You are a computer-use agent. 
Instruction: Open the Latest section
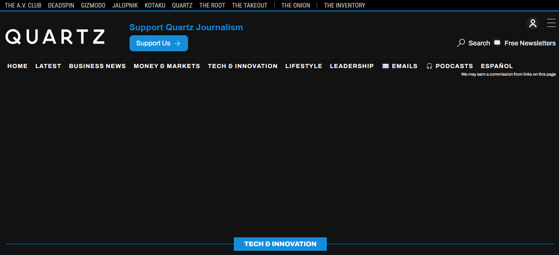pyautogui.click(x=48, y=66)
